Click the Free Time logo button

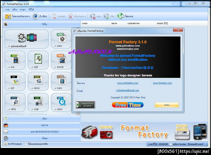[x=128, y=105]
